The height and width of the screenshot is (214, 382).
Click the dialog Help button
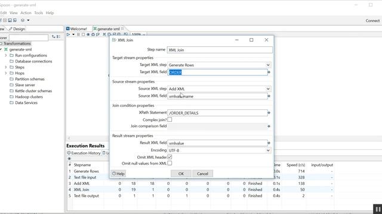[118, 174]
